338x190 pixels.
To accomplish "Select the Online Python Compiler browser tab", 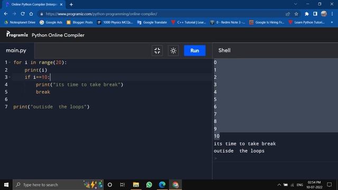I will pos(34,5).
